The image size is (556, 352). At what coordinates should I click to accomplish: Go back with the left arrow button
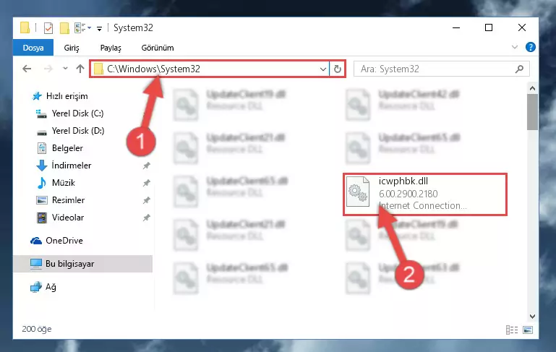[x=27, y=69]
